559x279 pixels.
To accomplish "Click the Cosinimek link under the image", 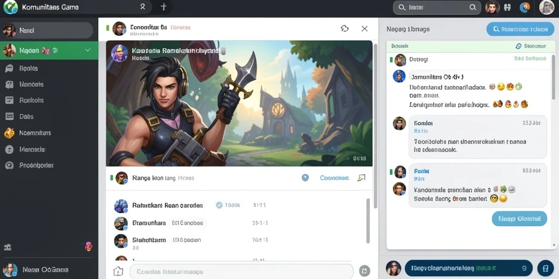I will pos(335,178).
